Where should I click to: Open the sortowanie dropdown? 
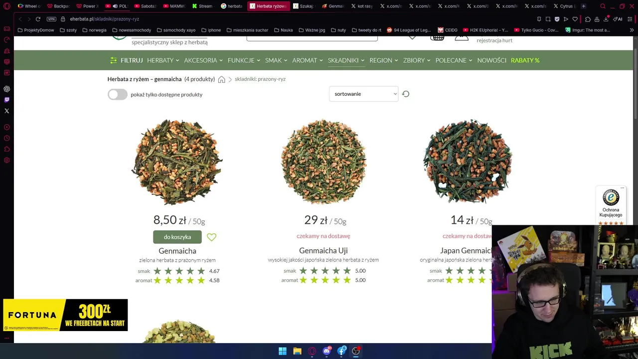coord(363,94)
